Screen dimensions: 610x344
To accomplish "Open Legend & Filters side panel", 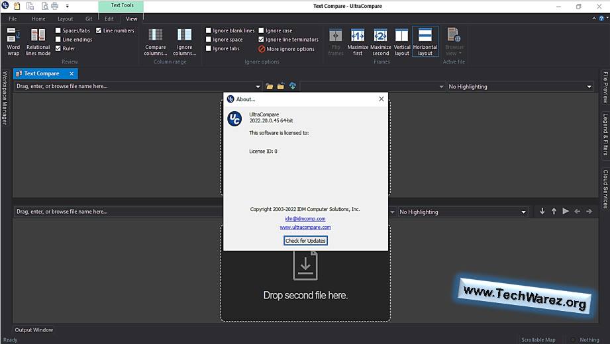I will [605, 134].
